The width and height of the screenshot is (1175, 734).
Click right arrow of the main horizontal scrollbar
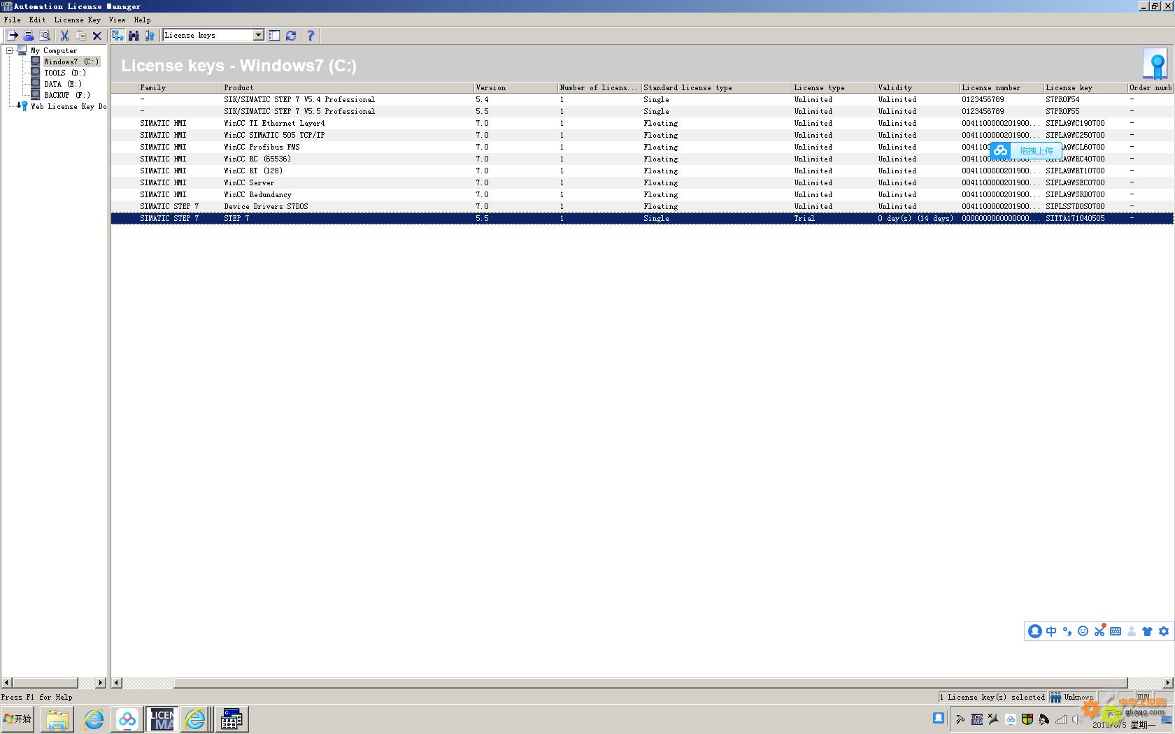pyautogui.click(x=1168, y=682)
